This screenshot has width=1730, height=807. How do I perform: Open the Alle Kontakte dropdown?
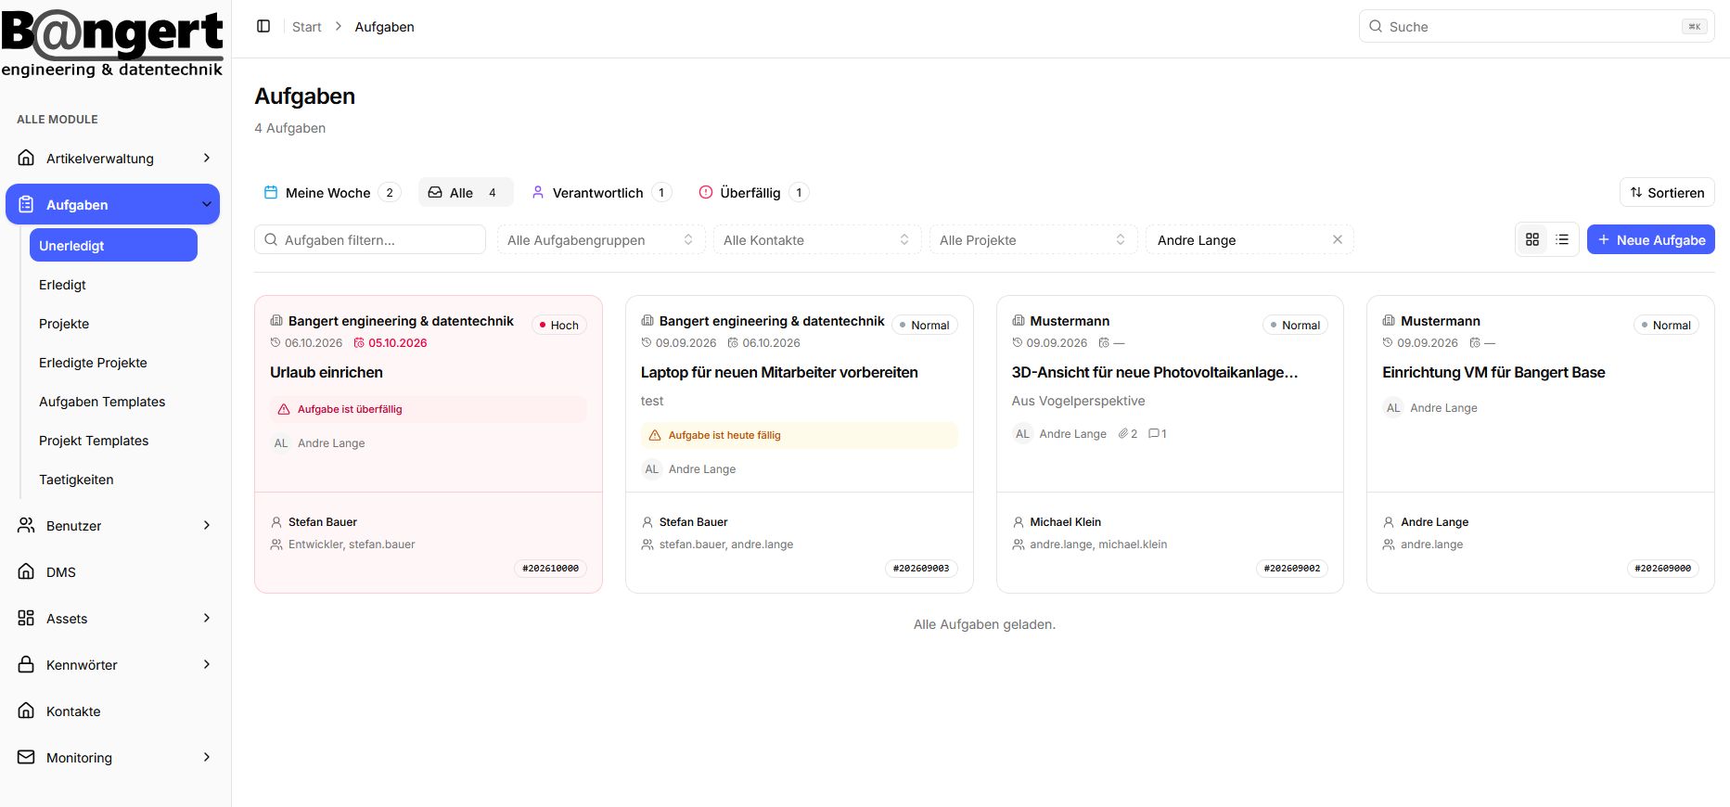tap(817, 239)
